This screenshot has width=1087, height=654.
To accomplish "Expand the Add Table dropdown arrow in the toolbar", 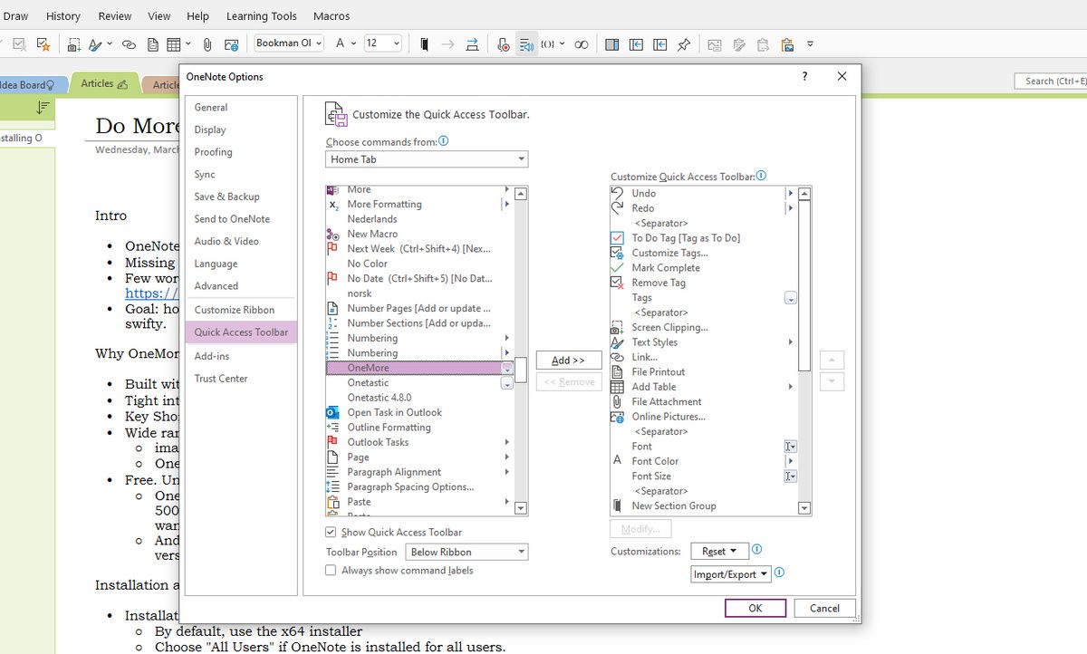I will point(188,43).
